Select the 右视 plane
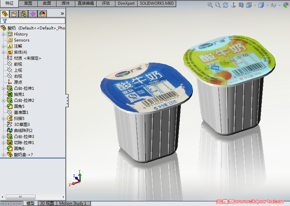 pos(15,76)
